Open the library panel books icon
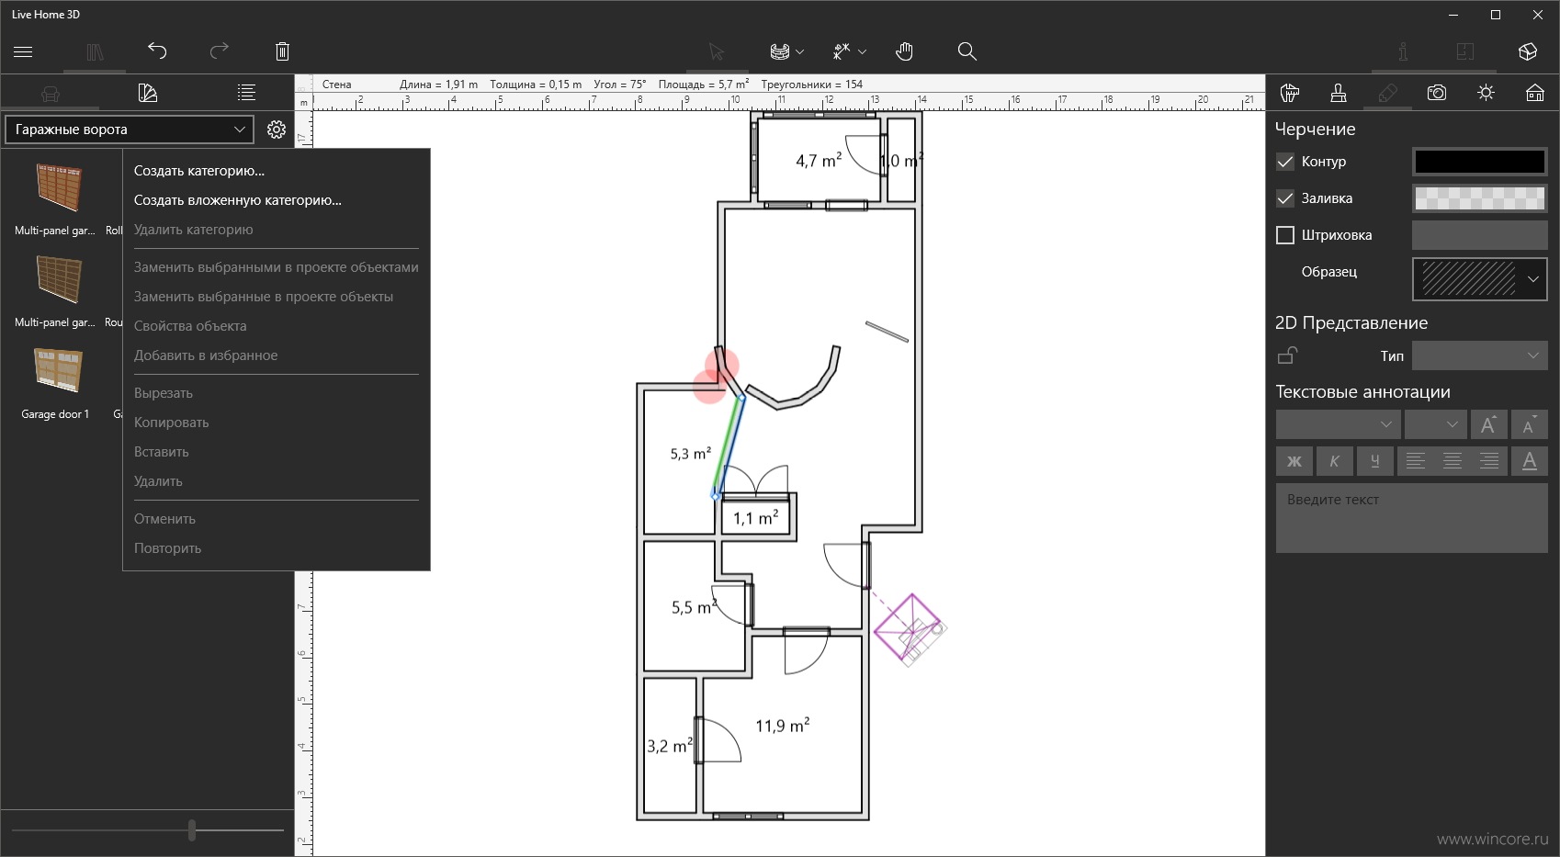The image size is (1560, 857). click(x=95, y=52)
